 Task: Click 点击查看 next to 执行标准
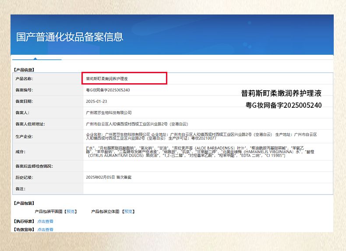[45, 222]
